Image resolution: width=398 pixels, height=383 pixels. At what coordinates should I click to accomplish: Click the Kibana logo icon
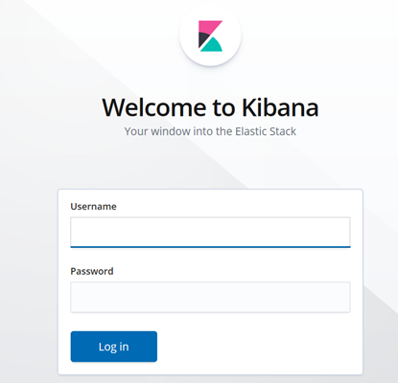click(x=210, y=36)
